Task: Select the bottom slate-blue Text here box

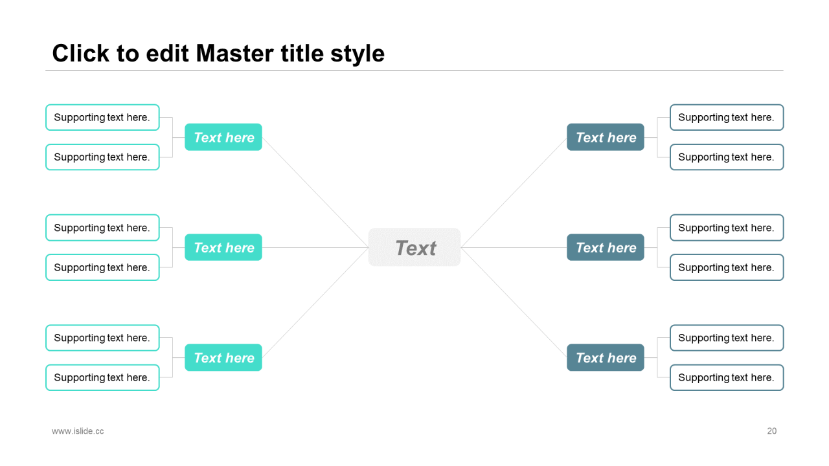Action: [x=606, y=357]
